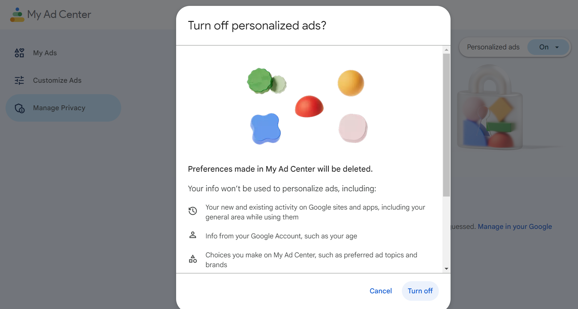Click the Customize Ads sliders icon

pyautogui.click(x=19, y=80)
